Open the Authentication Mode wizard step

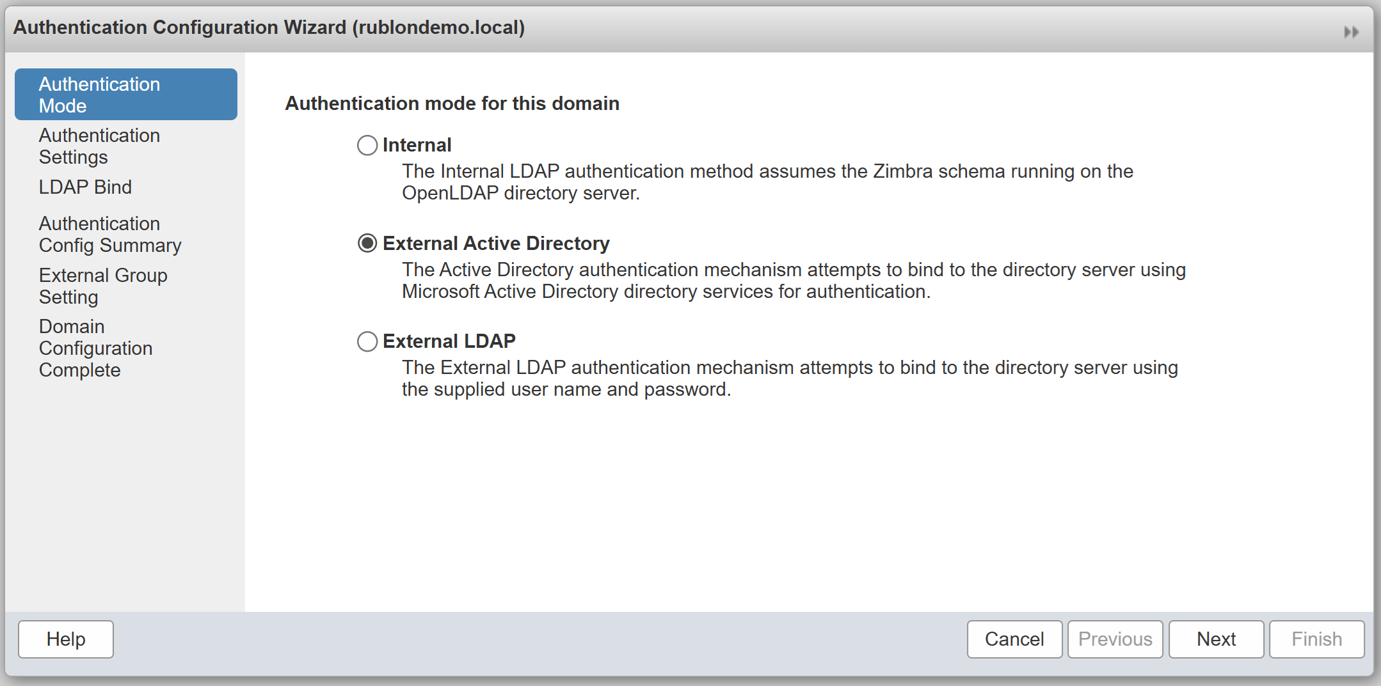125,95
